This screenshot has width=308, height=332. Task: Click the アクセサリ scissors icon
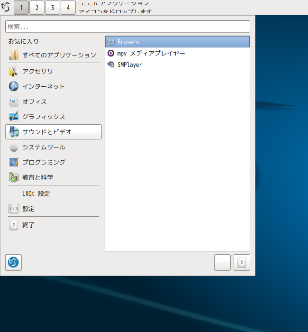click(x=14, y=71)
